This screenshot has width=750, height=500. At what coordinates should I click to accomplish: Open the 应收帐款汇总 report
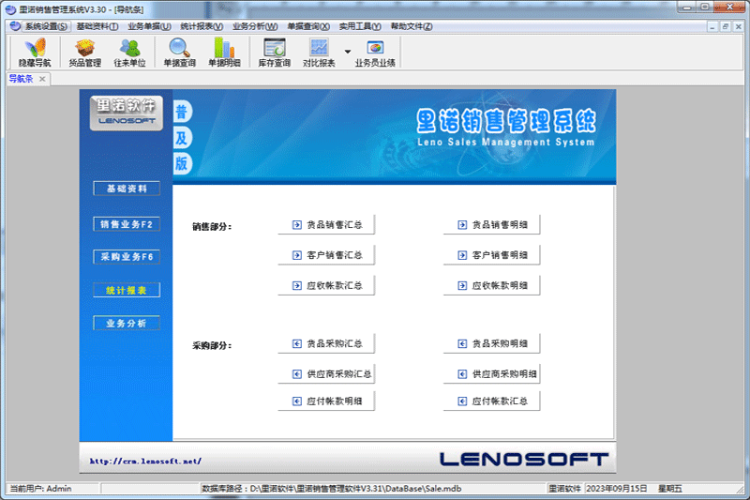coord(326,285)
